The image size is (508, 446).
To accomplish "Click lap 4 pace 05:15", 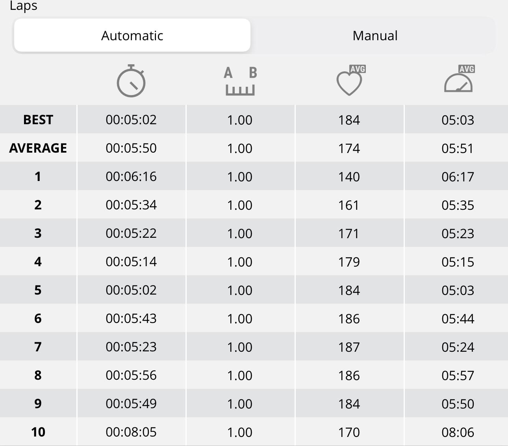I will coord(458,262).
